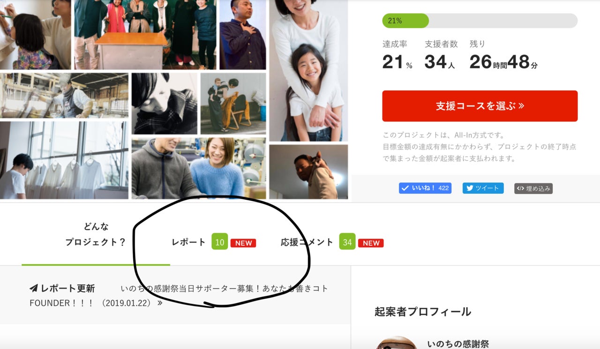Select the photo of man with cat on shoulder

pos(308,172)
